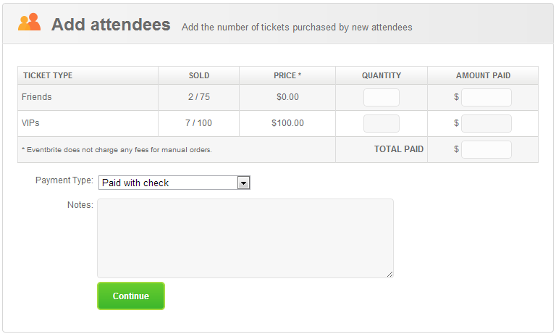Click the VIPs amount paid field
The image size is (556, 334).
coord(486,123)
